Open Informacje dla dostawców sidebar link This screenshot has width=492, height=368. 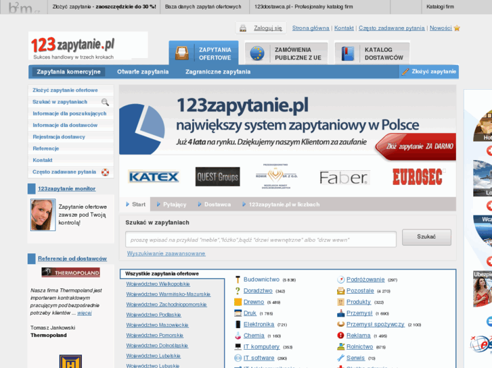pyautogui.click(x=65, y=125)
